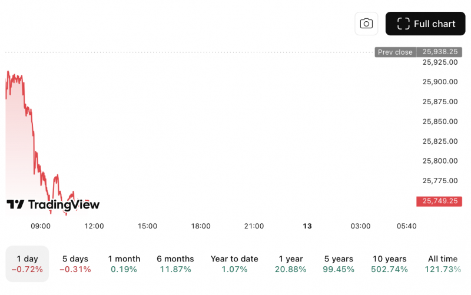This screenshot has height=295, width=471.
Task: Switch to the 1 year range
Action: (x=290, y=264)
